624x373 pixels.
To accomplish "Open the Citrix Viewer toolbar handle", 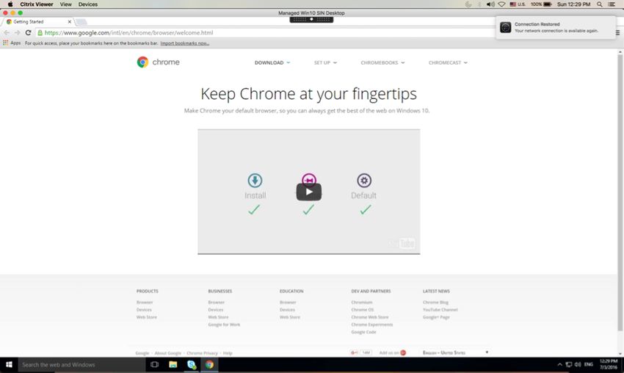I will 311,19.
